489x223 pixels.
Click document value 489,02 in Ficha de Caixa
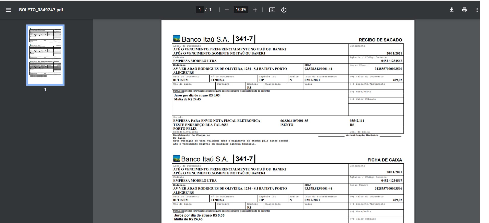pos(397,200)
